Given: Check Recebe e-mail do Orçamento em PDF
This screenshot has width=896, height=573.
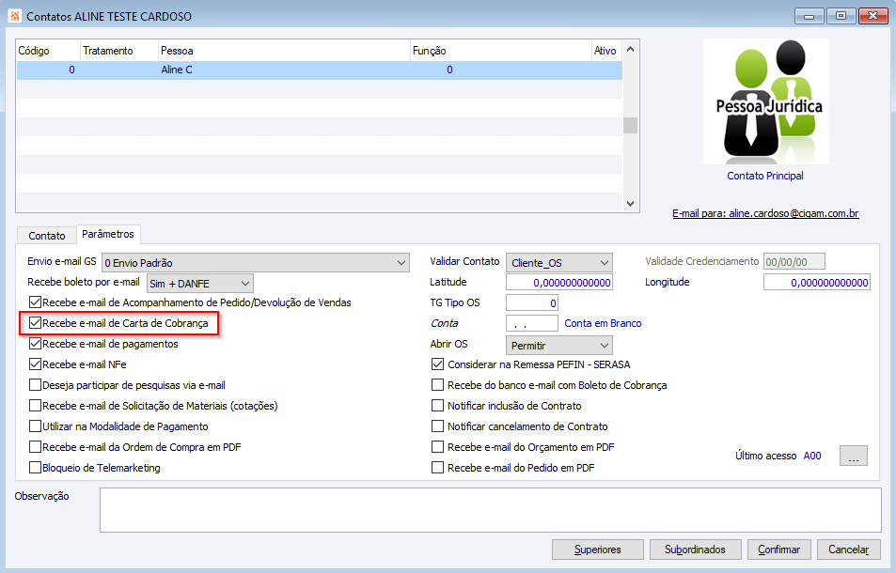Looking at the screenshot, I should point(438,447).
